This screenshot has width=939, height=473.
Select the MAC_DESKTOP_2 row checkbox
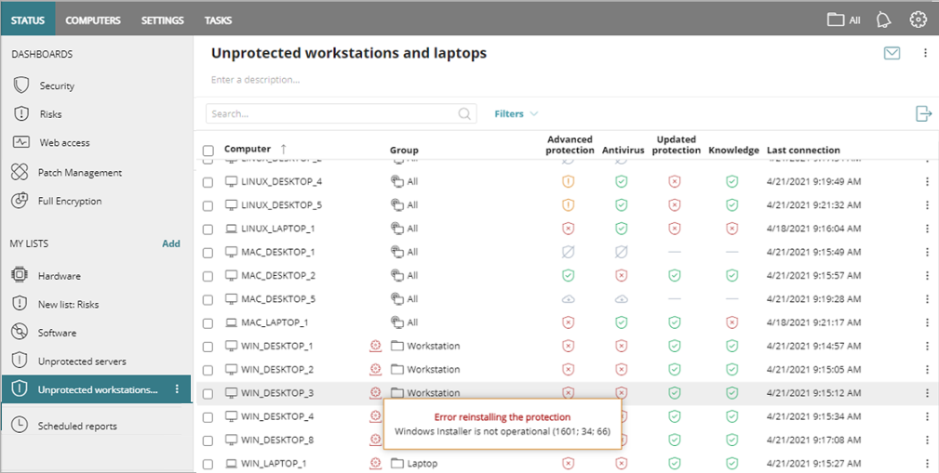pyautogui.click(x=208, y=276)
